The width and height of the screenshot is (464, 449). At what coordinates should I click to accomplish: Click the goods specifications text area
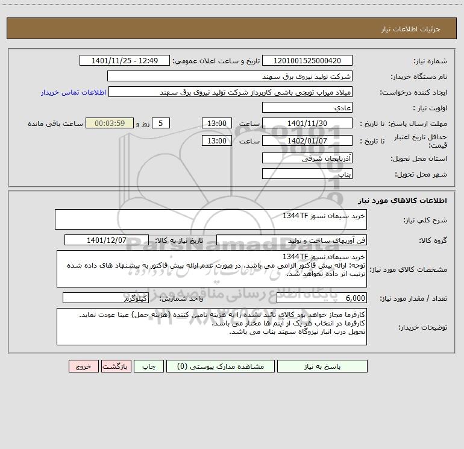[x=212, y=269]
